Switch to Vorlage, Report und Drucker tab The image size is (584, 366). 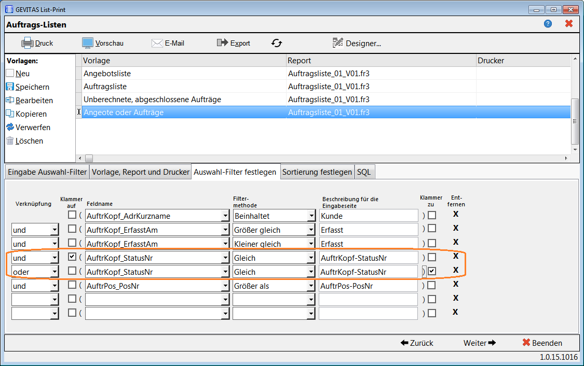tap(141, 172)
